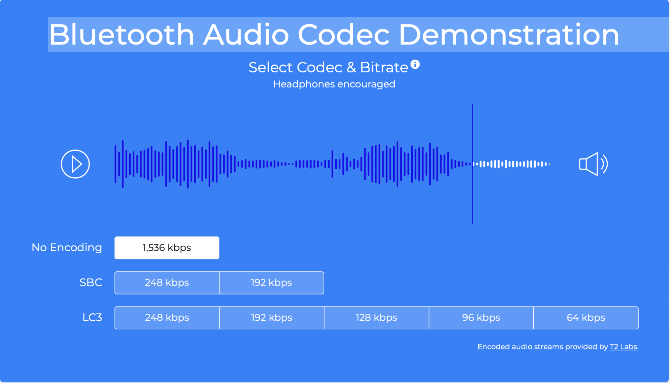
Task: Seek to the unplayed white waveform section
Action: tap(513, 164)
